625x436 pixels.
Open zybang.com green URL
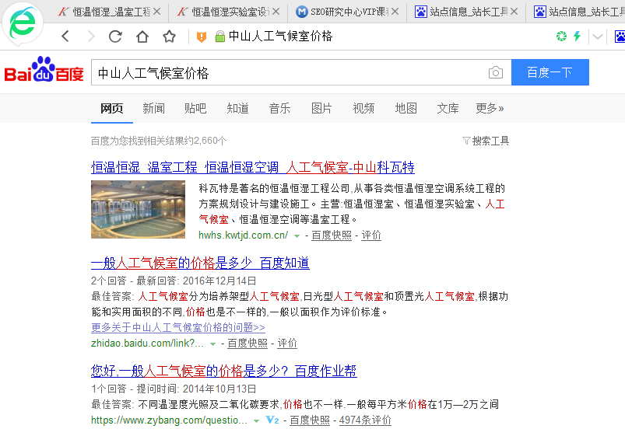169,420
